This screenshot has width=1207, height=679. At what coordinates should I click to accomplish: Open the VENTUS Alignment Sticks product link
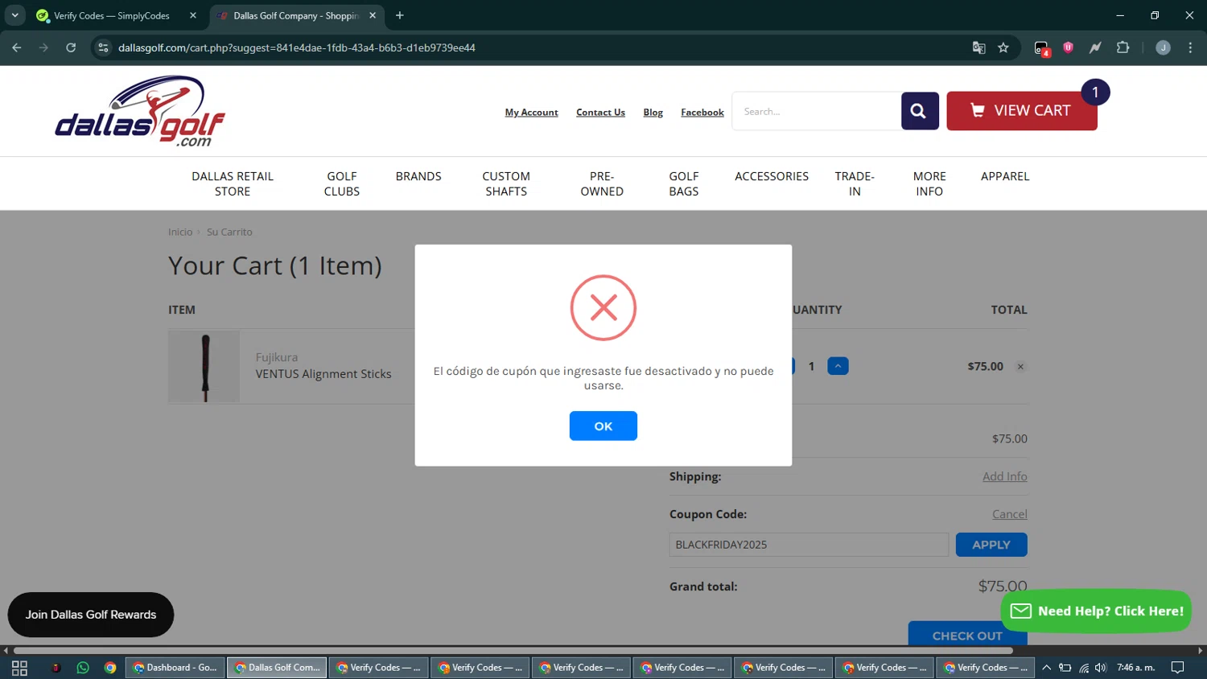tap(323, 374)
